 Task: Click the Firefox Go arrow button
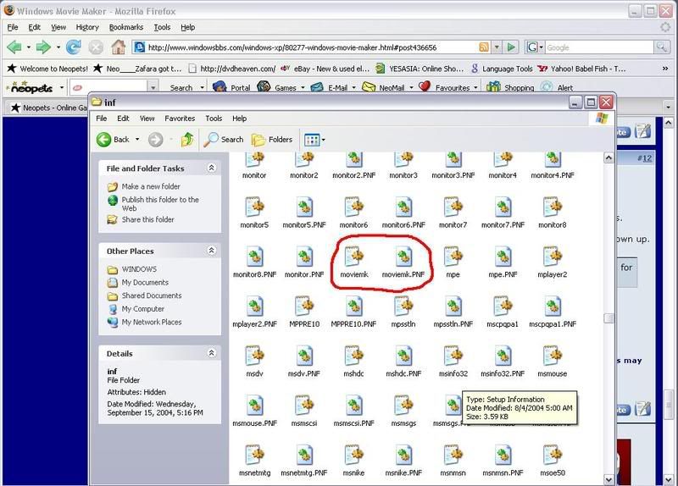[x=511, y=47]
